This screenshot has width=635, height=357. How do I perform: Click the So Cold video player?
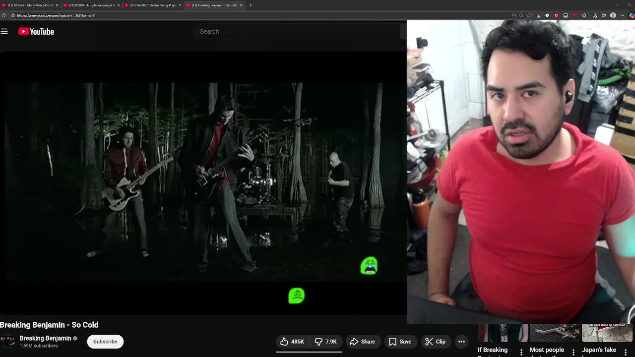point(203,182)
